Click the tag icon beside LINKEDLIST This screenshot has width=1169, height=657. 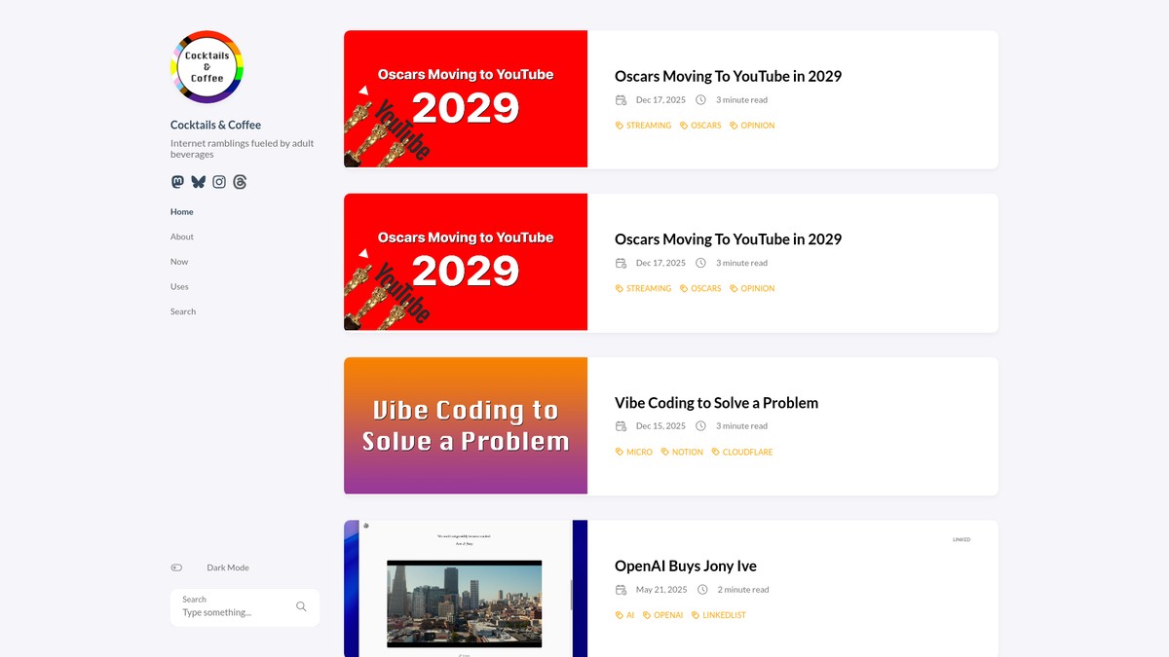click(x=696, y=615)
